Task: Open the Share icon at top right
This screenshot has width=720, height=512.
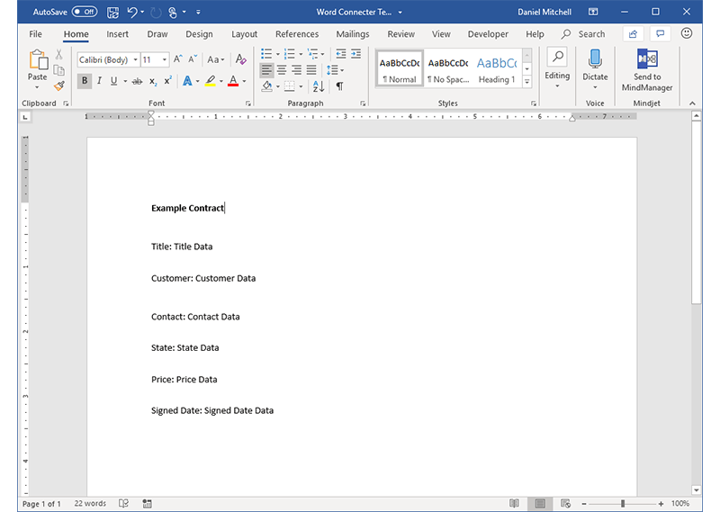Action: click(x=634, y=34)
